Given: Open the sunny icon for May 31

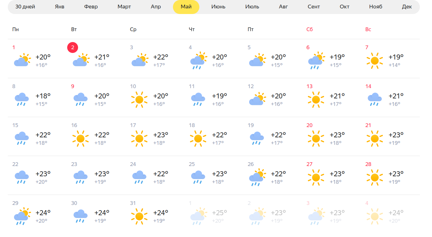Looking at the screenshot, I should click(139, 216).
